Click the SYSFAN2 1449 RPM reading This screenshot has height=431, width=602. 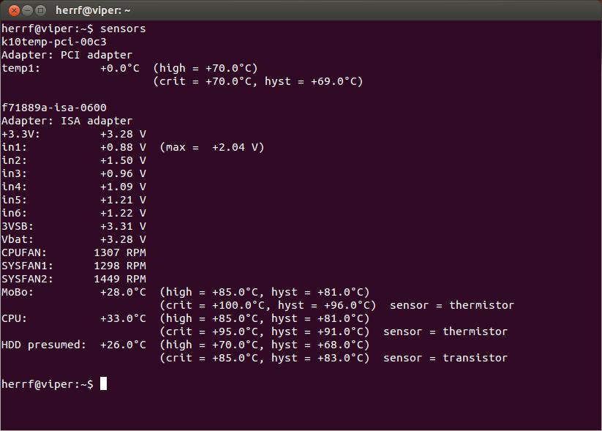(x=119, y=279)
